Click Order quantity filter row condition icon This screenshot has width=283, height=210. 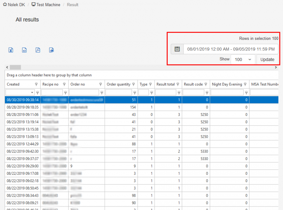point(135,92)
